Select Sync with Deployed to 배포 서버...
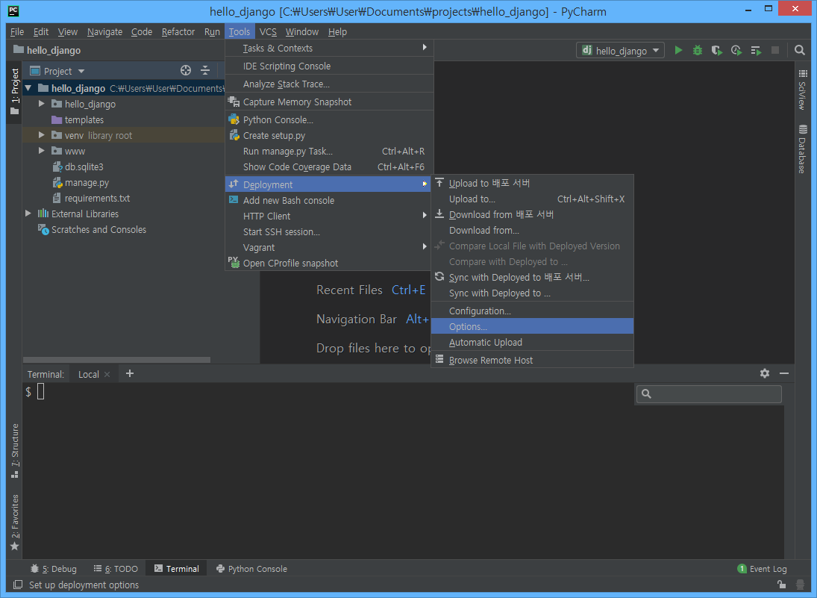 click(x=532, y=278)
